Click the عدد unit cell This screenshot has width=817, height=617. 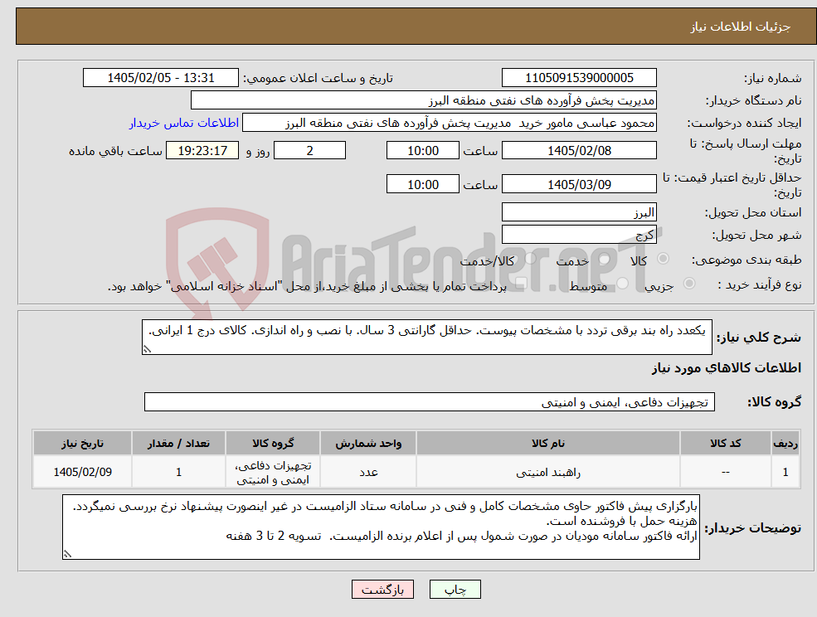[368, 472]
